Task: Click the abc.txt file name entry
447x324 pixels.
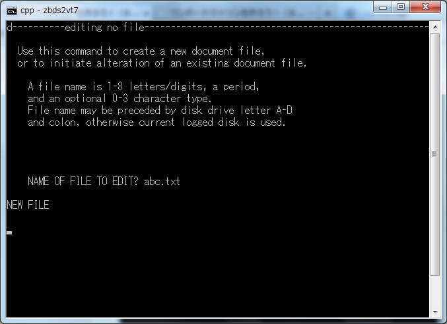Action: click(x=162, y=181)
